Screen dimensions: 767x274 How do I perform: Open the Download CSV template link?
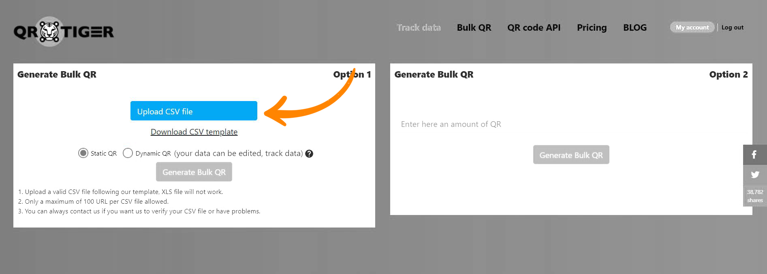(194, 132)
